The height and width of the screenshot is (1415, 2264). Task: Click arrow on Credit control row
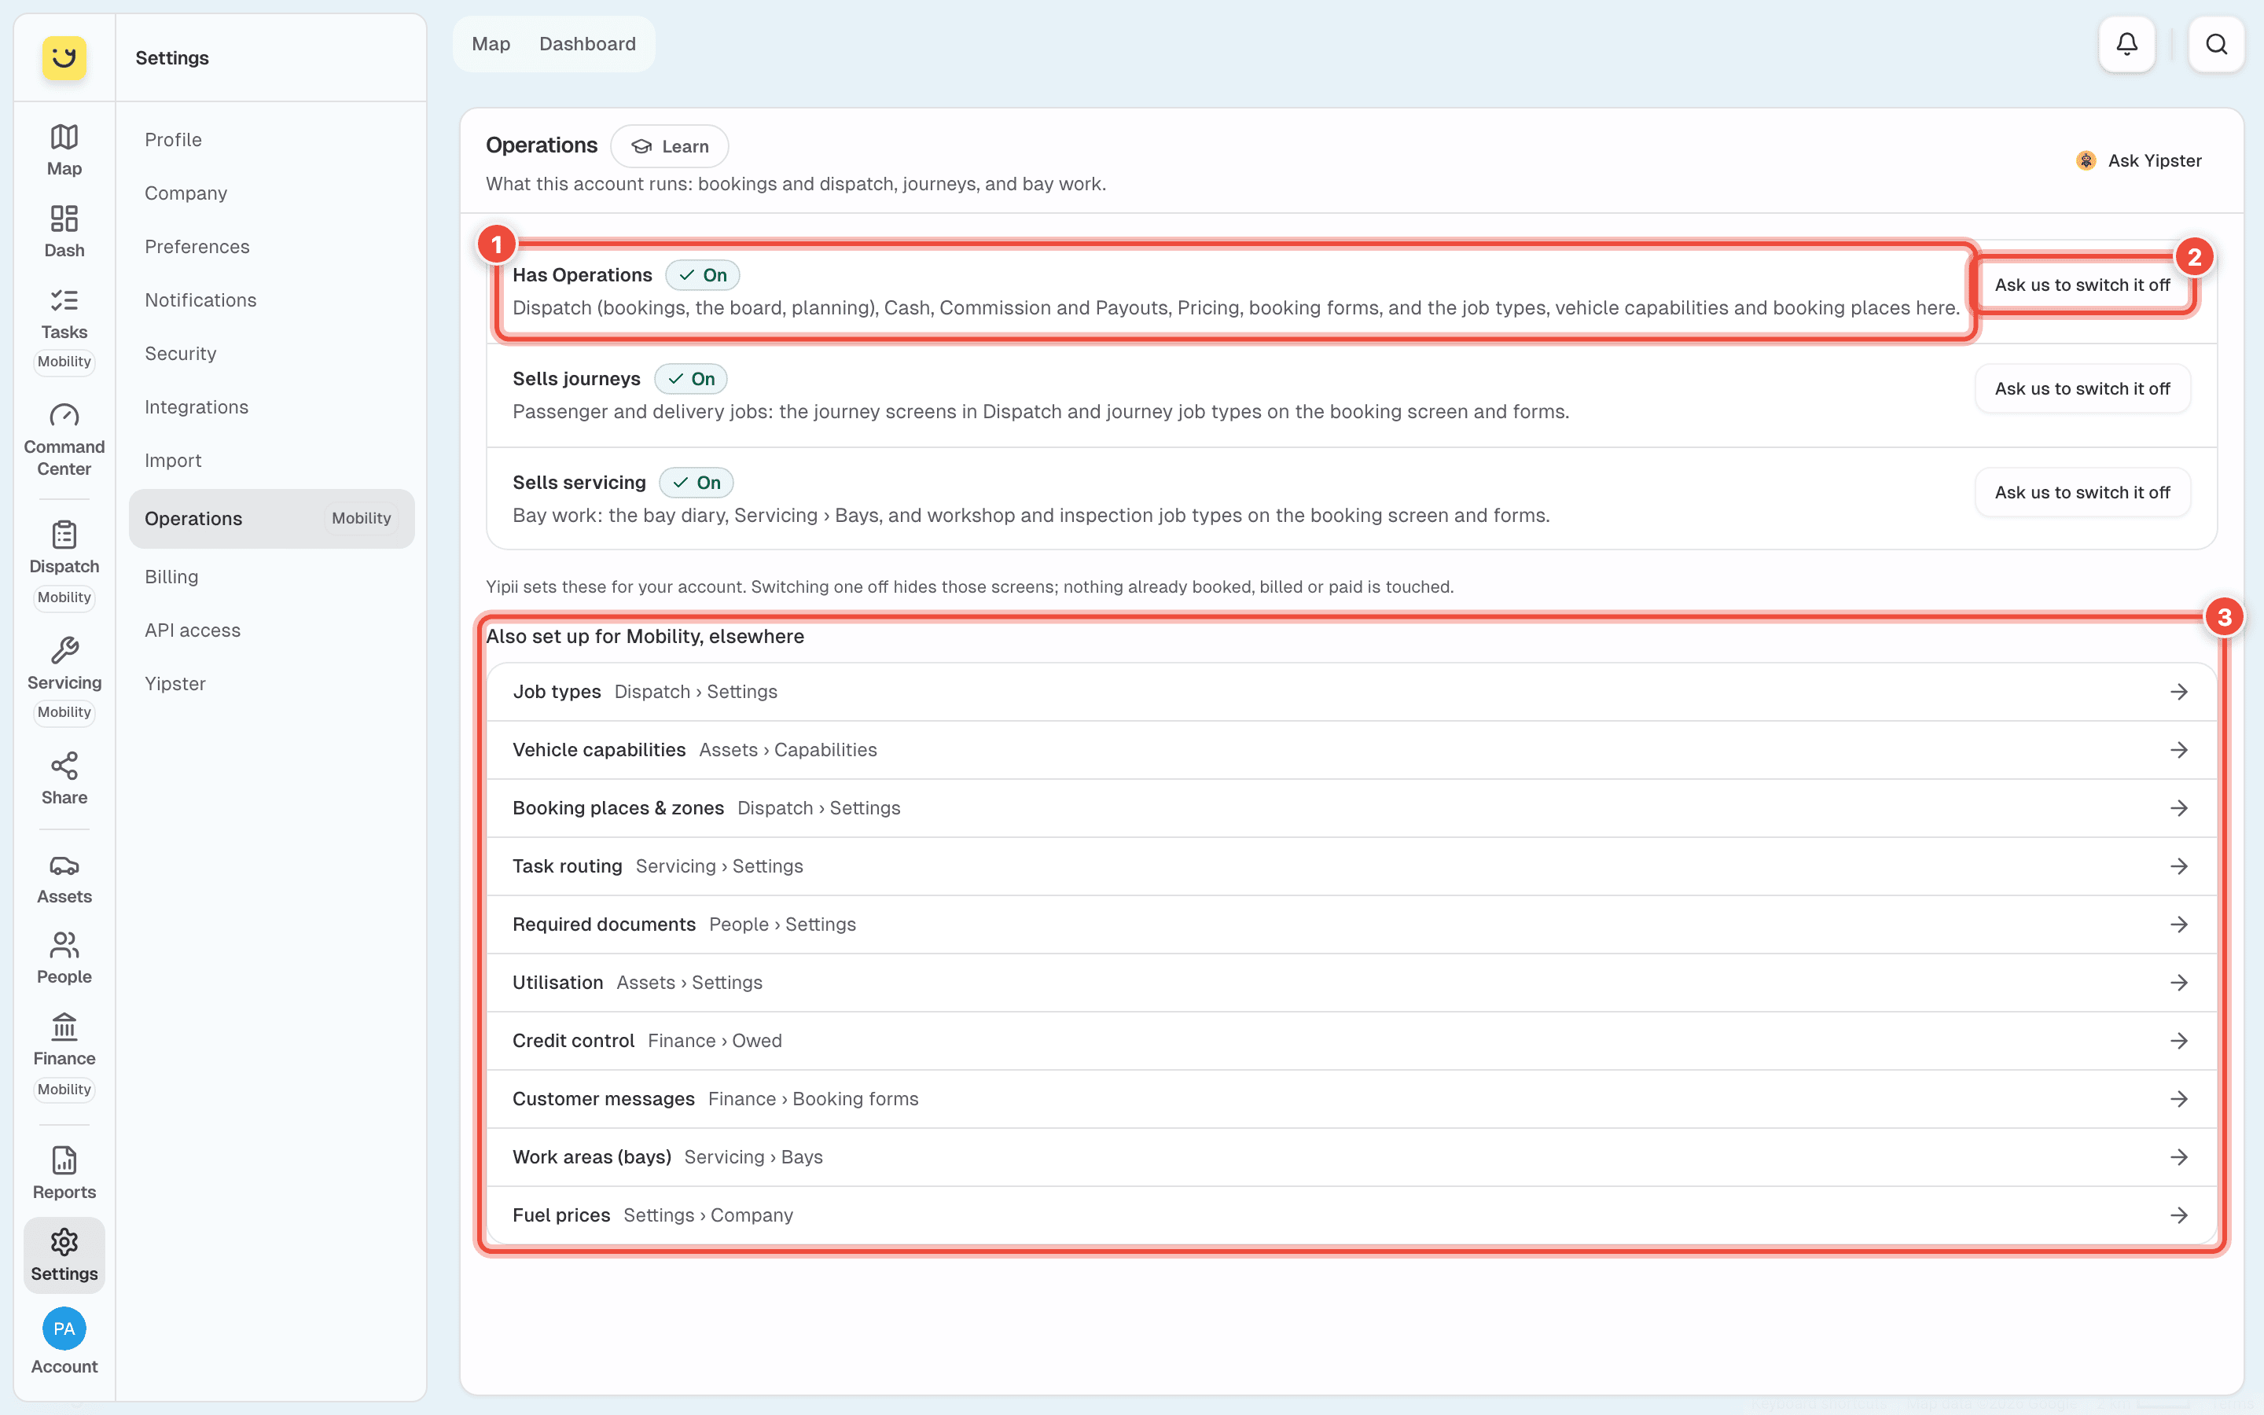(x=2179, y=1041)
